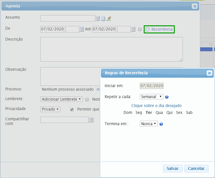
Task: Open the start time list icon
Action: (82, 29)
